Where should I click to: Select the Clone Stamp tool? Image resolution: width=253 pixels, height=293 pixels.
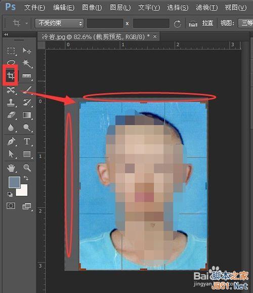(x=11, y=102)
